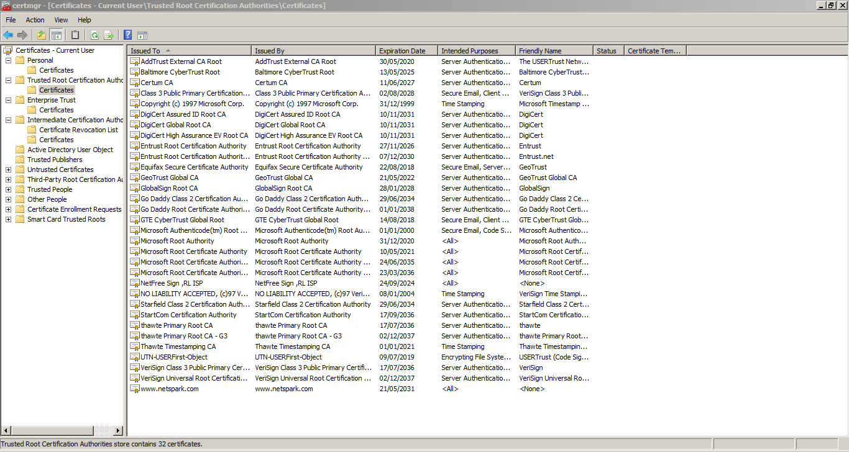Refresh the certificate list via toolbar icon
Viewport: 849px width, 452px height.
(x=94, y=35)
